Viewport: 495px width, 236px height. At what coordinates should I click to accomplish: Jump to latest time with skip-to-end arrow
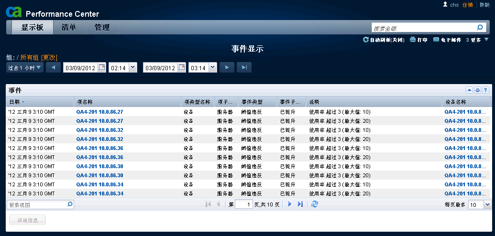pyautogui.click(x=244, y=67)
